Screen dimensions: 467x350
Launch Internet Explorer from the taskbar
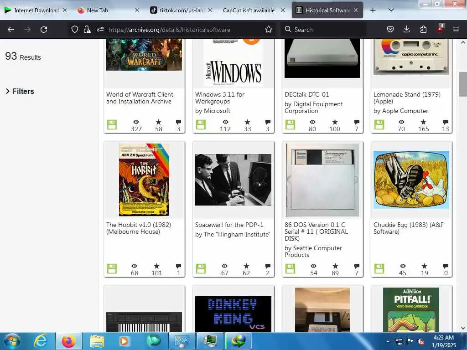[41, 341]
